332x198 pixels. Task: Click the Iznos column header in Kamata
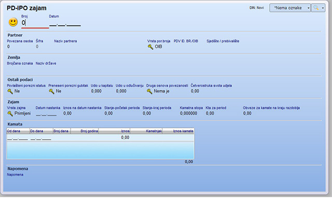click(x=114, y=131)
